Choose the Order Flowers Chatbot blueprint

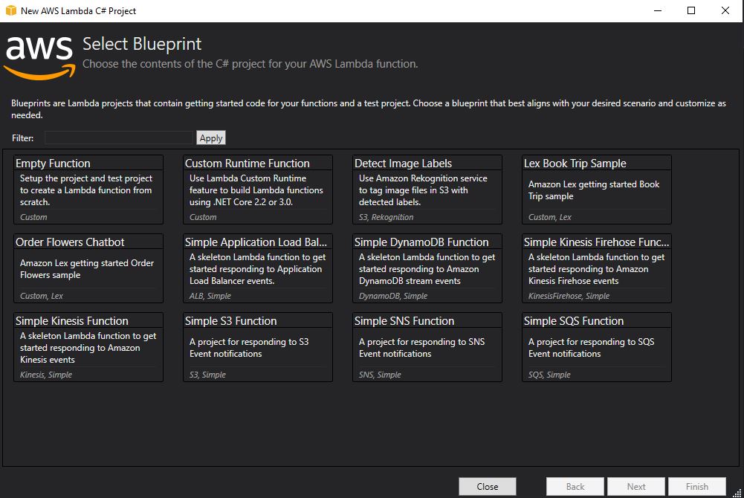[x=88, y=268]
